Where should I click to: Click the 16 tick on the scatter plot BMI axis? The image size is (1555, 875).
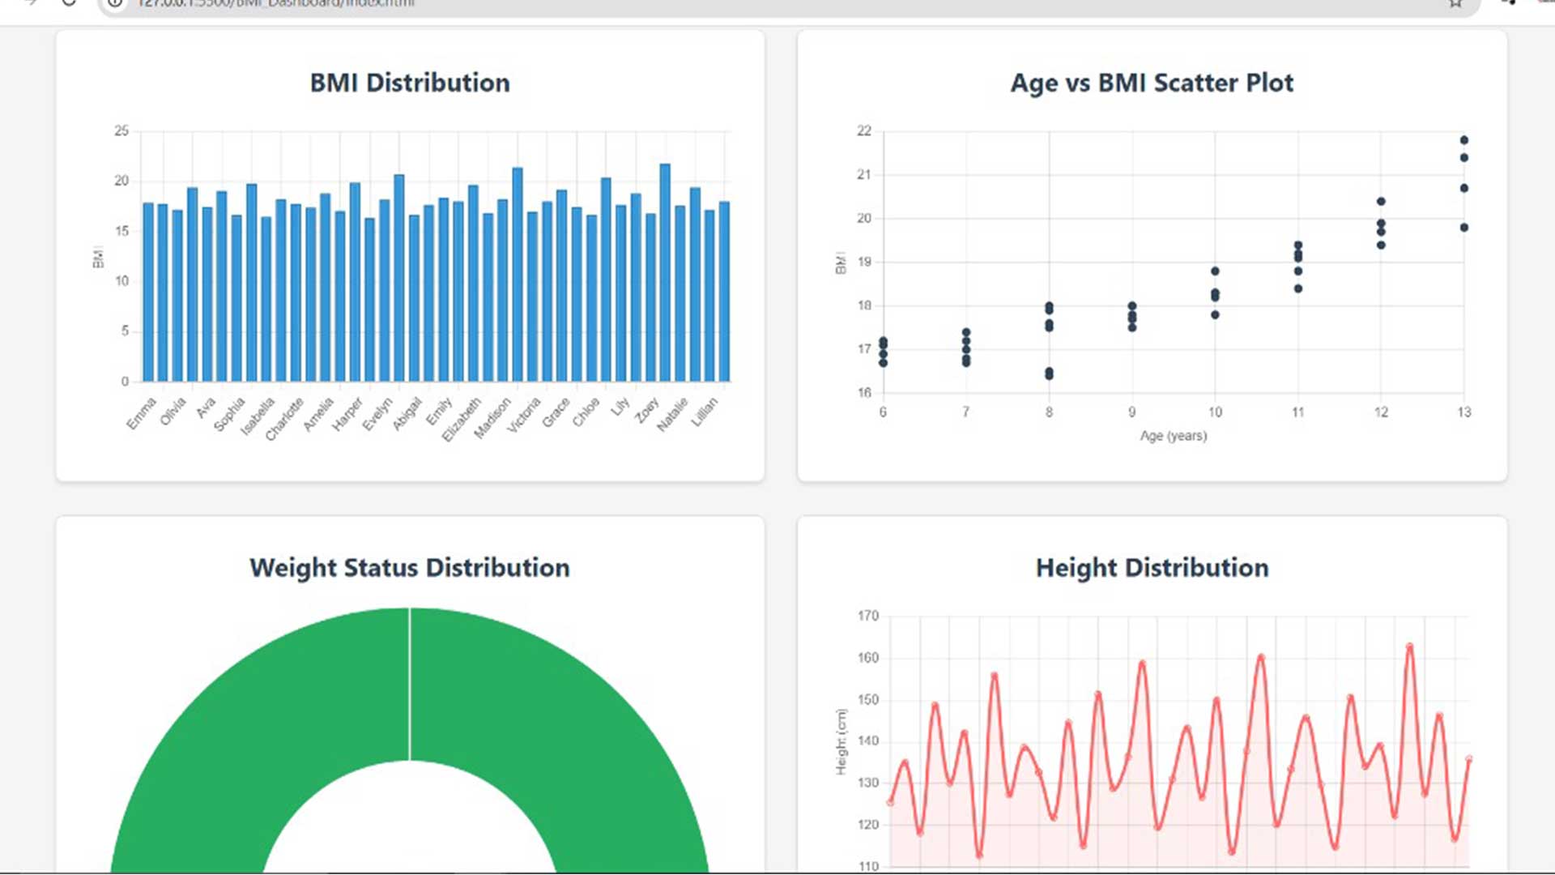pos(864,393)
